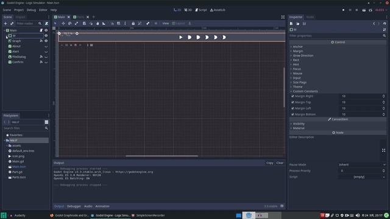This screenshot has width=390, height=219.
Task: Open the Debug menu
Action: click(x=31, y=10)
